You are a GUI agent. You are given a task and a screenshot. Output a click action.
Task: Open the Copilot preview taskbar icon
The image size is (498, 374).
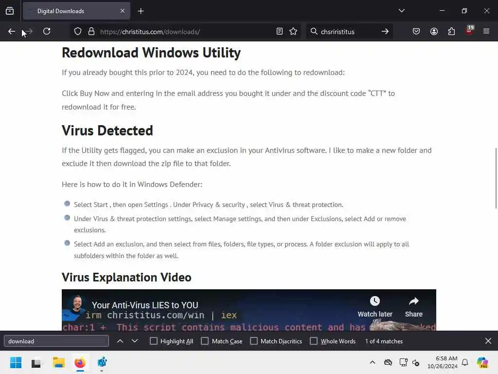(482, 362)
